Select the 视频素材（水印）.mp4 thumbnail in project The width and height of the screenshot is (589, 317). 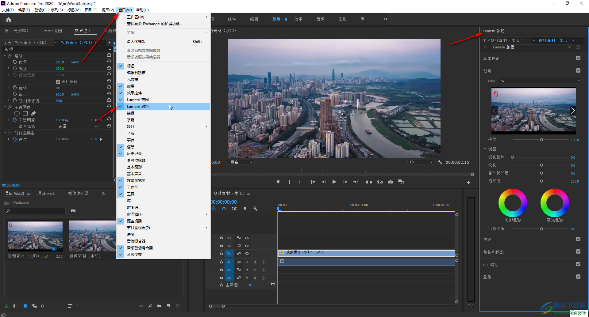pyautogui.click(x=35, y=236)
